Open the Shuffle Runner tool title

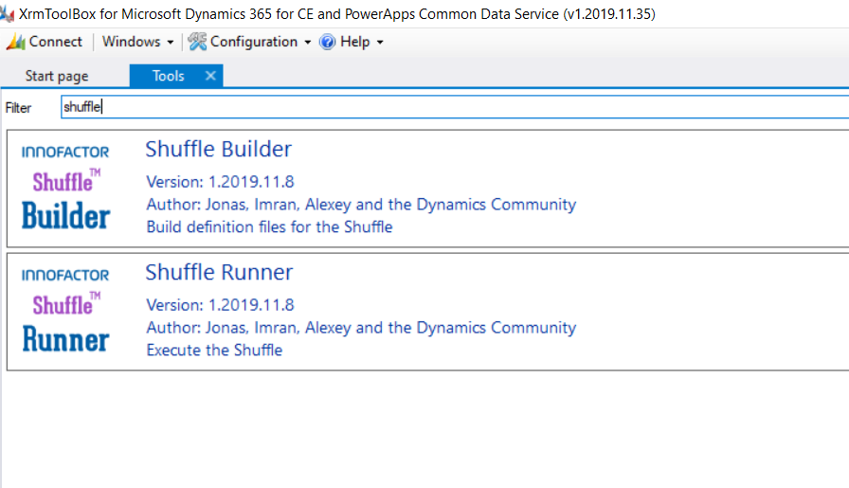tap(219, 272)
